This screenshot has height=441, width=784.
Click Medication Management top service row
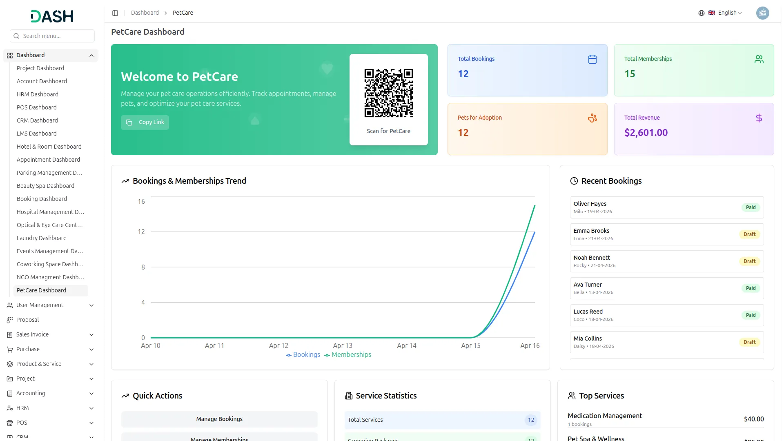click(666, 419)
